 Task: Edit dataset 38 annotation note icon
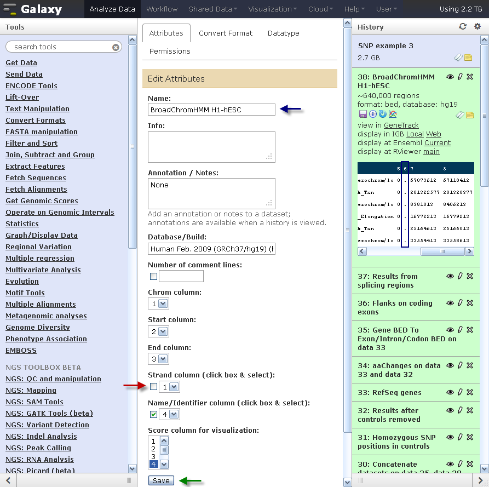tap(470, 115)
